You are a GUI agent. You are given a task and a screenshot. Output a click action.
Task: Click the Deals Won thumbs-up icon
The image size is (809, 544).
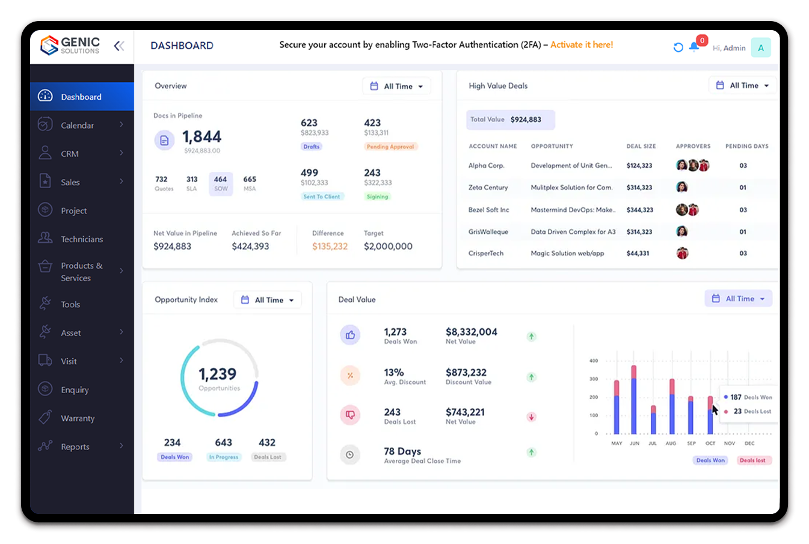(350, 335)
